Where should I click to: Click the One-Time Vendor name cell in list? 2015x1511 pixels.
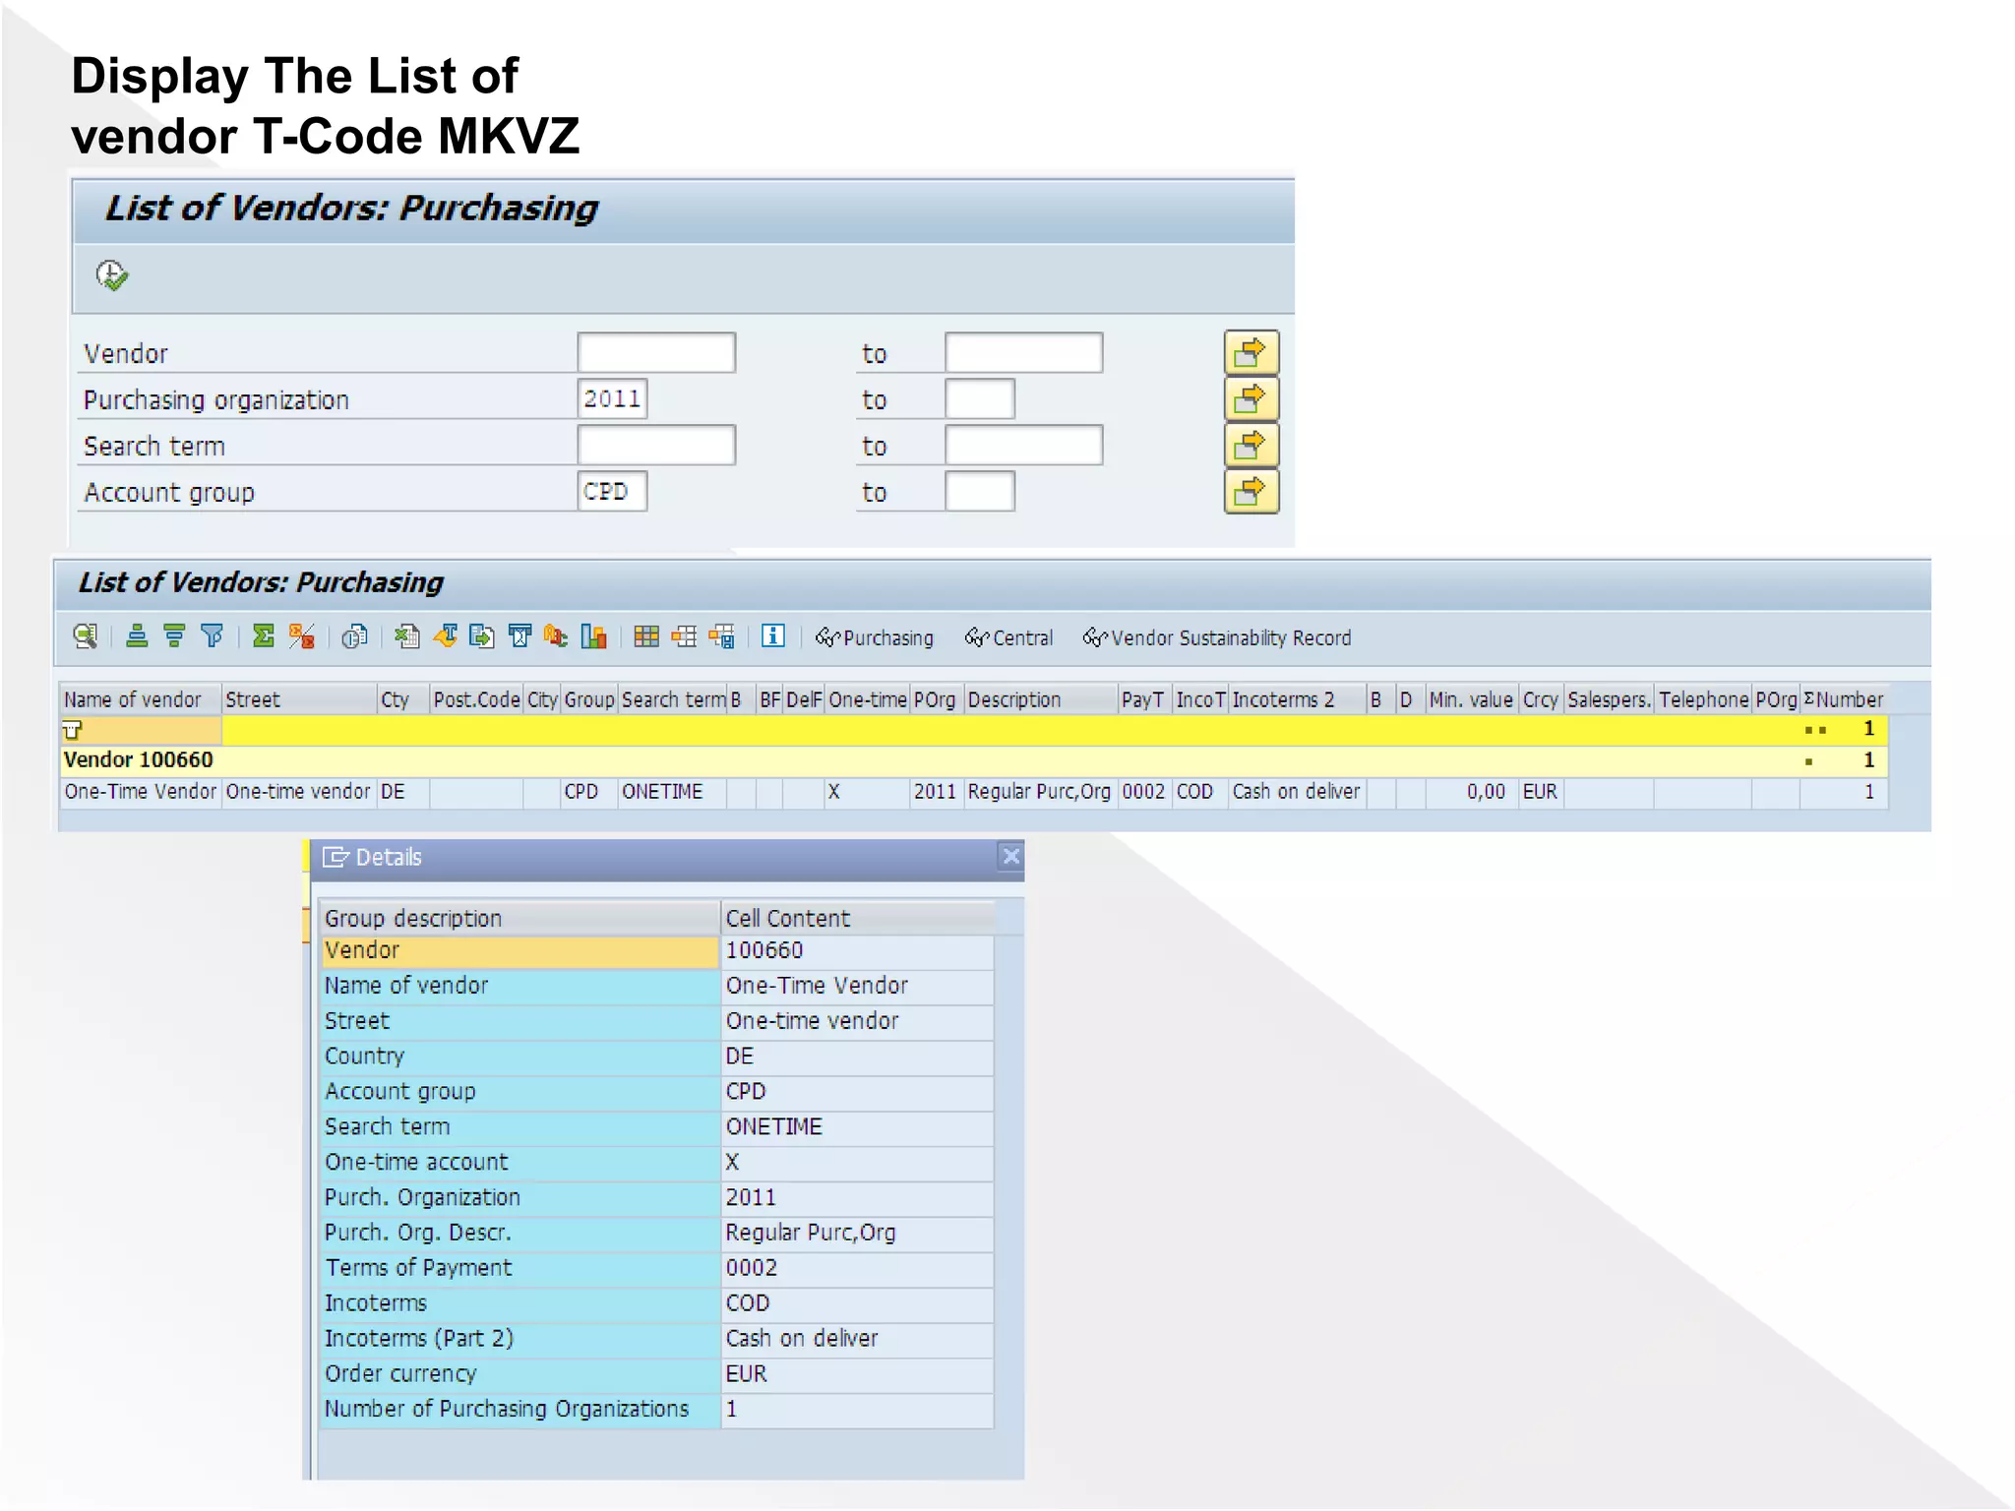[x=140, y=792]
